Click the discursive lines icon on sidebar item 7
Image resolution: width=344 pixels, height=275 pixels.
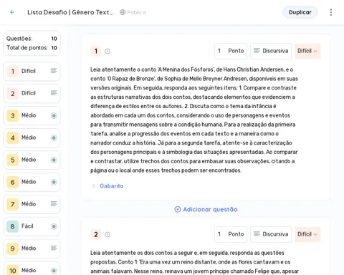[54, 203]
